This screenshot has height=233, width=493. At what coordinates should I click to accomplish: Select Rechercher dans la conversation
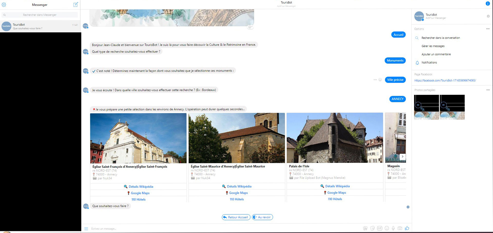(x=441, y=38)
